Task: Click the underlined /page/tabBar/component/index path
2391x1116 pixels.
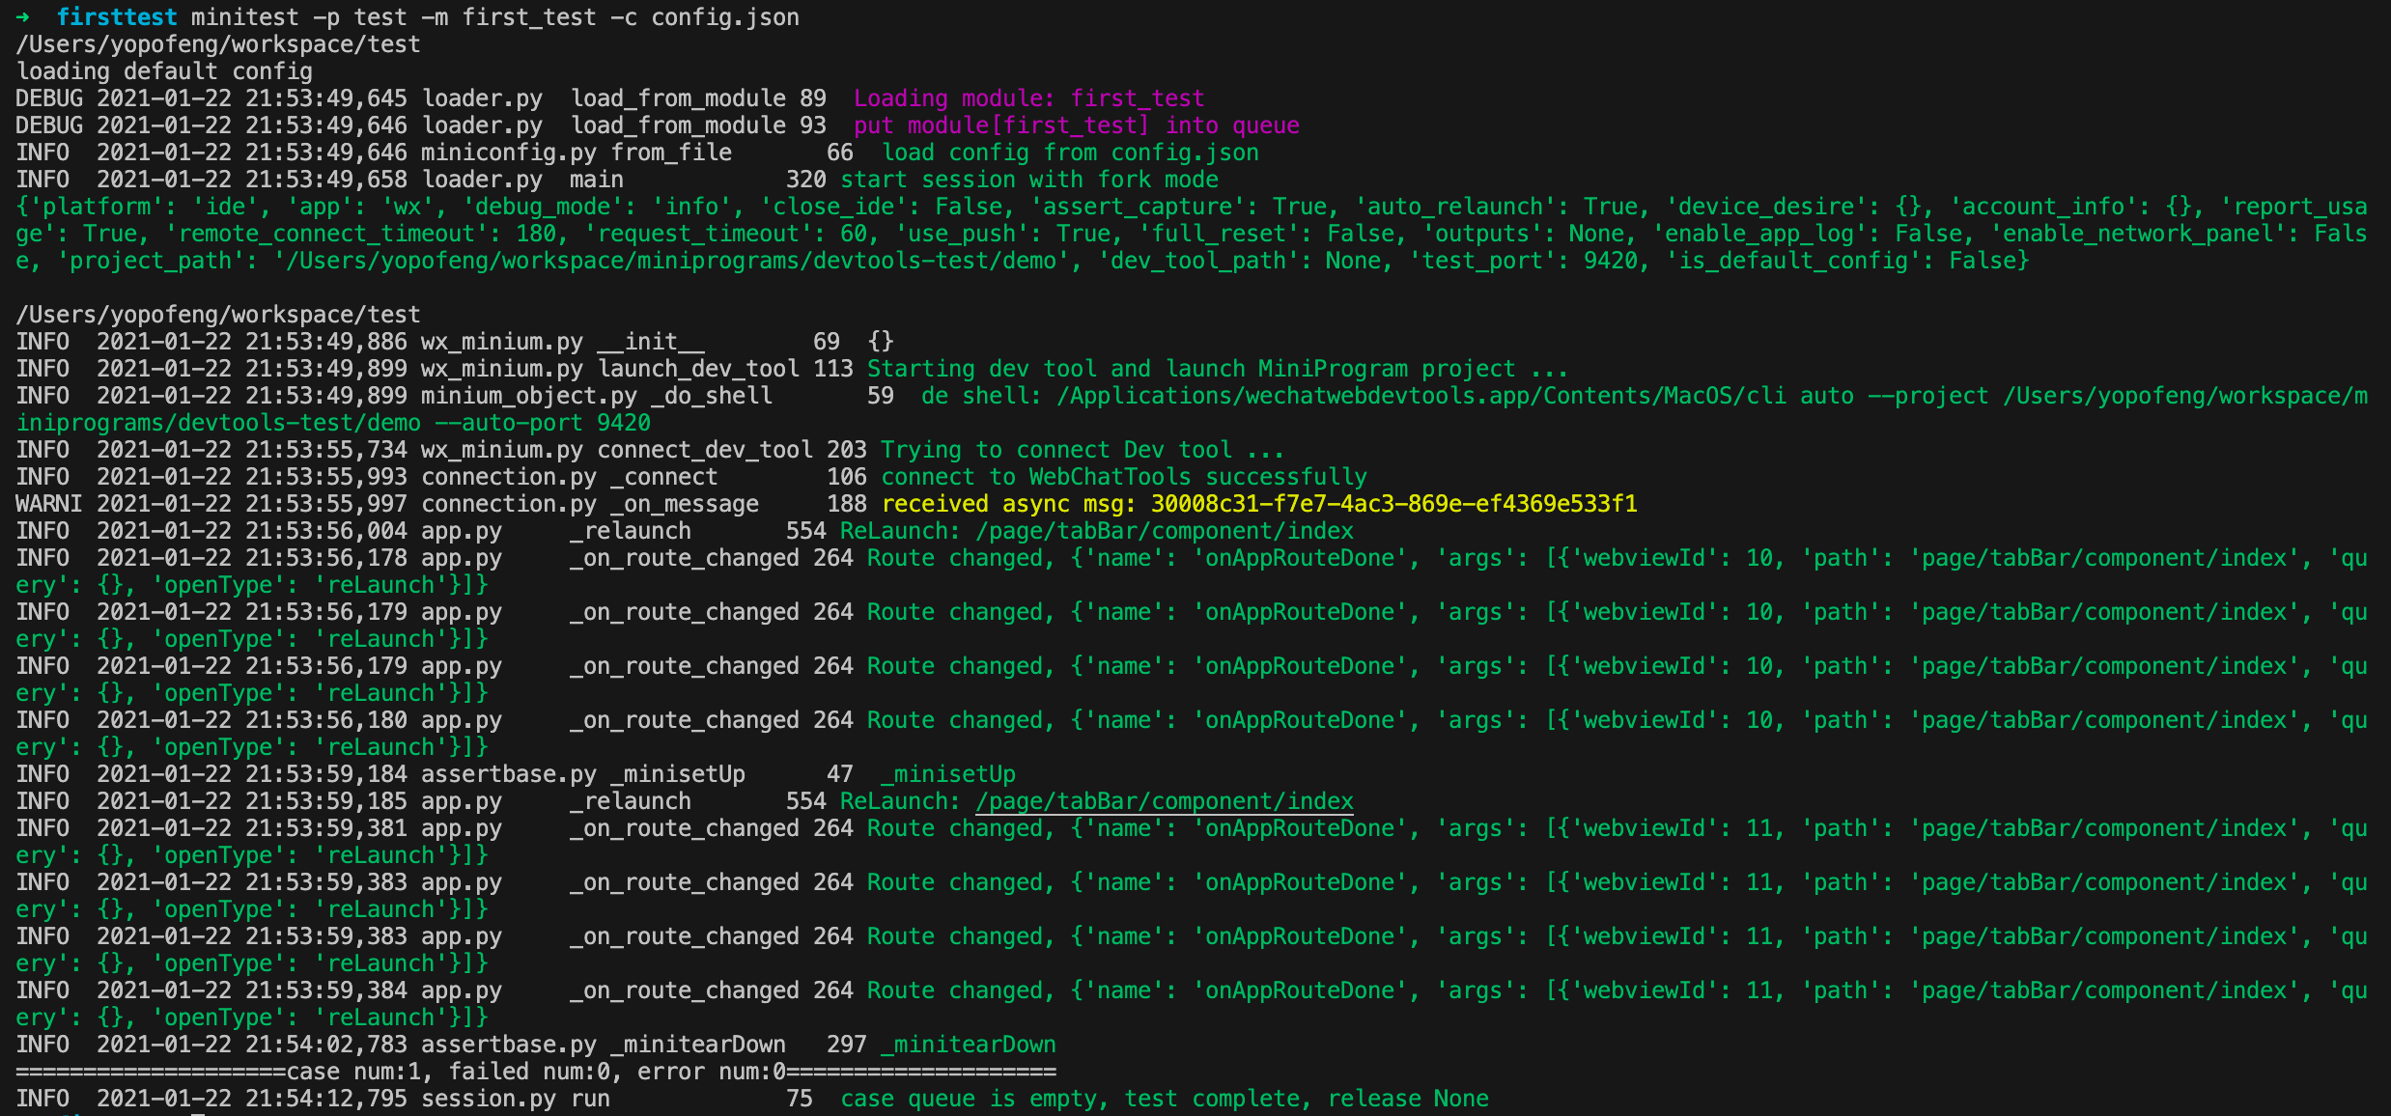Action: pos(1164,801)
